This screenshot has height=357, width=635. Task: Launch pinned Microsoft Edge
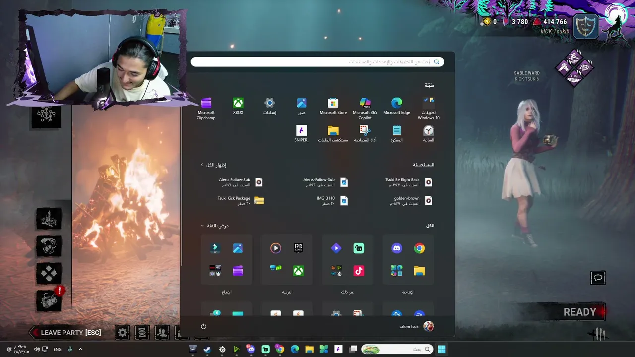coord(397,106)
